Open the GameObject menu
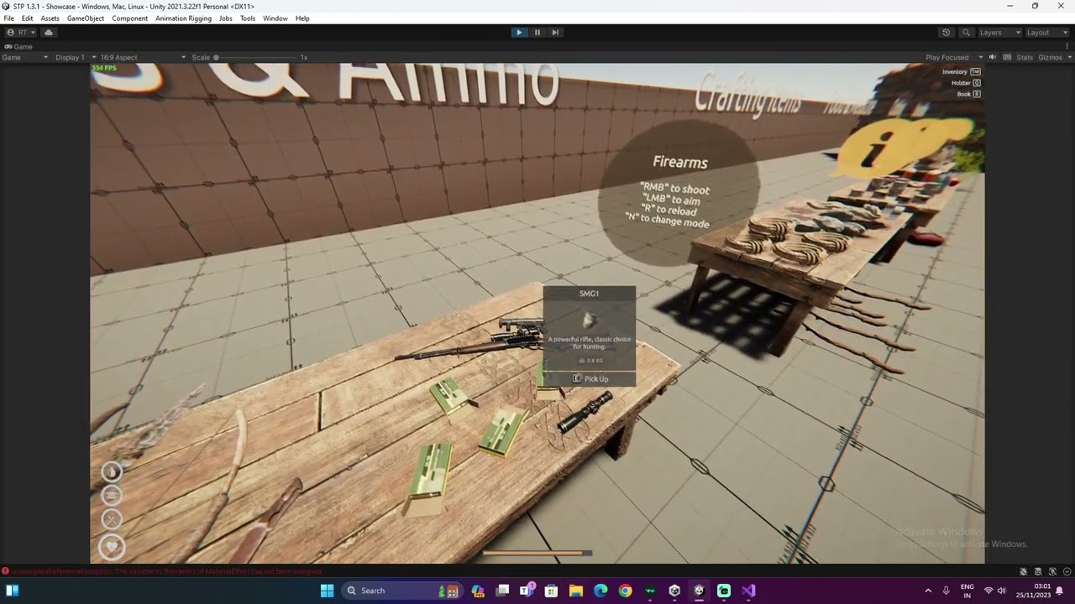Screen dimensions: 1075x604 (86, 18)
